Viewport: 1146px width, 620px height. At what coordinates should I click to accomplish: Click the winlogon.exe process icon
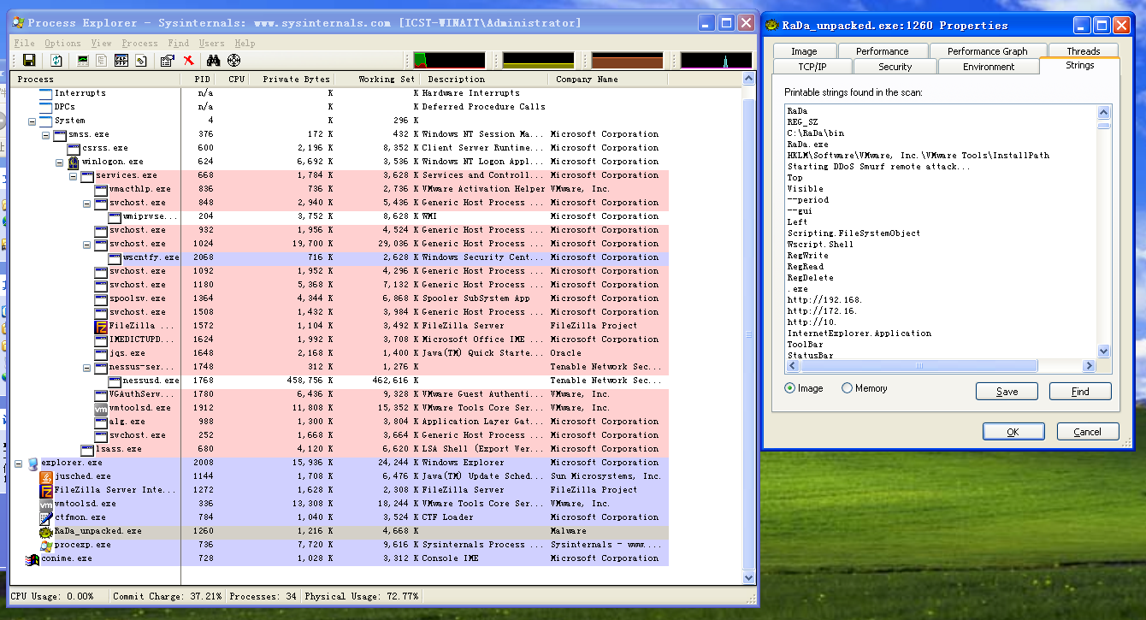point(74,162)
